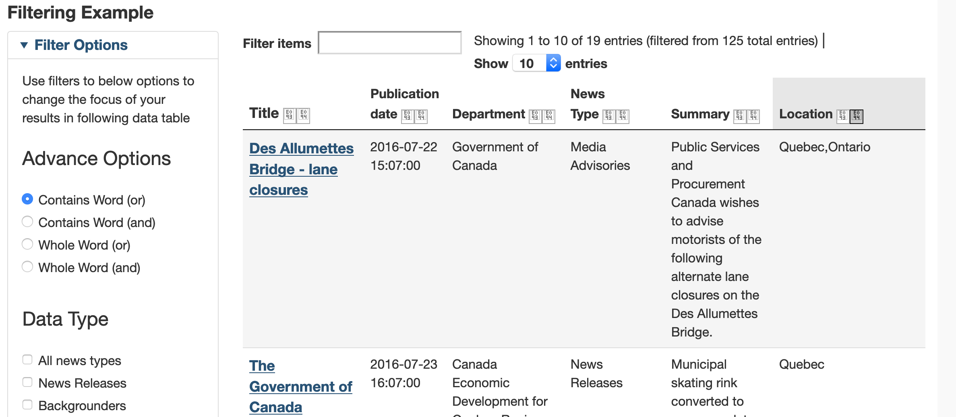The image size is (956, 417).
Task: Sort News Type descending with E094 icon
Action: click(623, 116)
